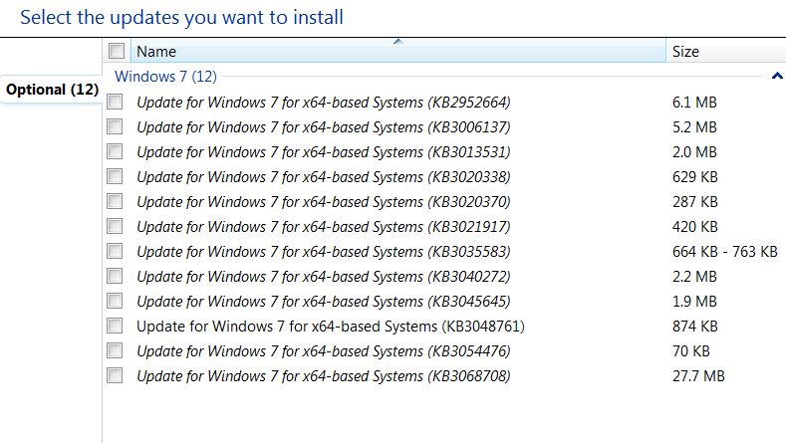Mark the KB3021917 checkbox
Viewport: 786px width, 443px height.
click(x=115, y=226)
